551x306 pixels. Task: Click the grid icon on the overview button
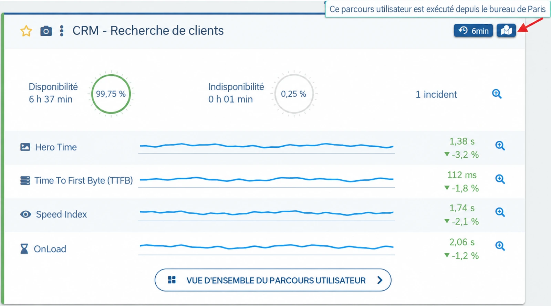(171, 280)
